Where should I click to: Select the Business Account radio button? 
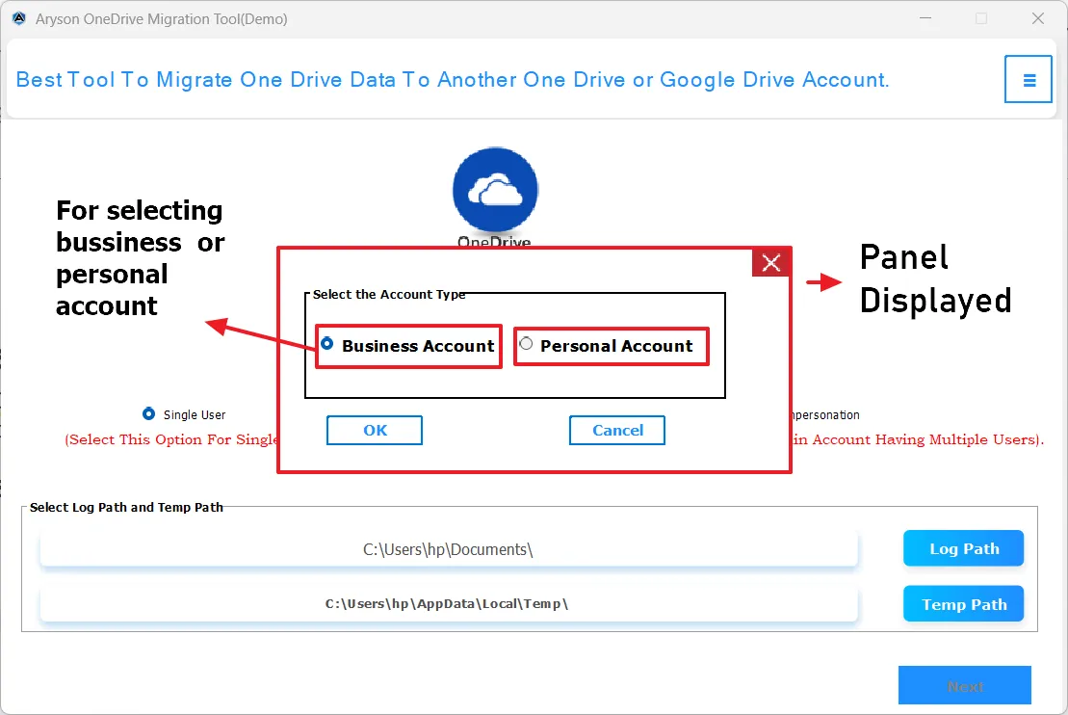tap(327, 342)
